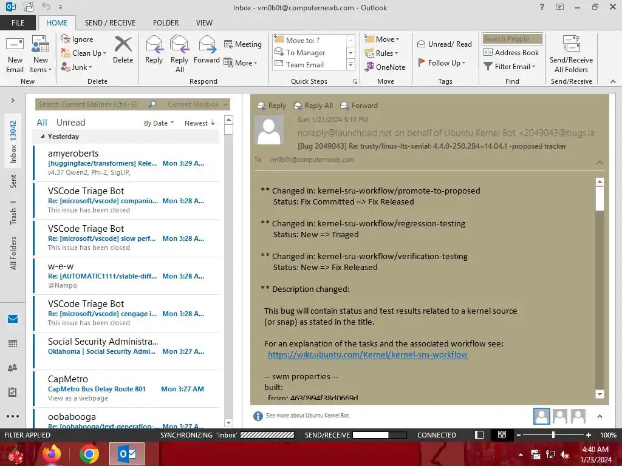Select the To Manager quick step
Viewport: 622px width, 466px height.
tap(310, 52)
